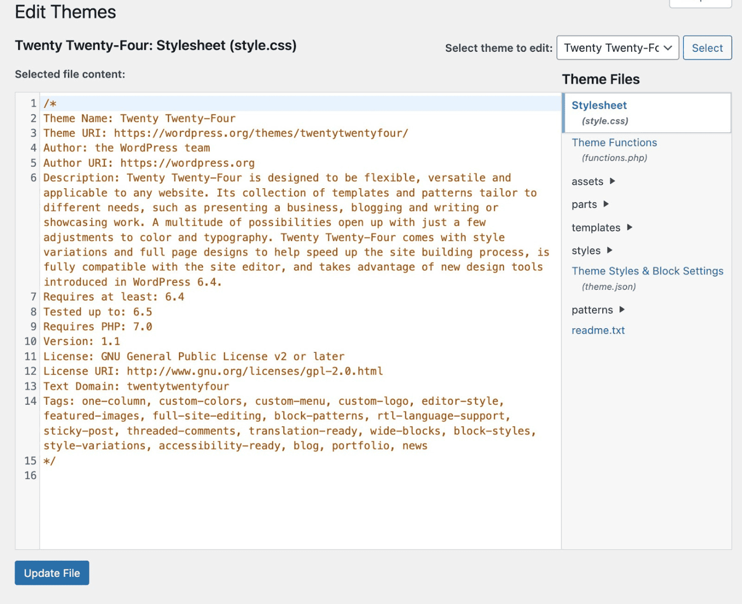
Task: Click the License URI line in editor
Action: click(x=213, y=371)
